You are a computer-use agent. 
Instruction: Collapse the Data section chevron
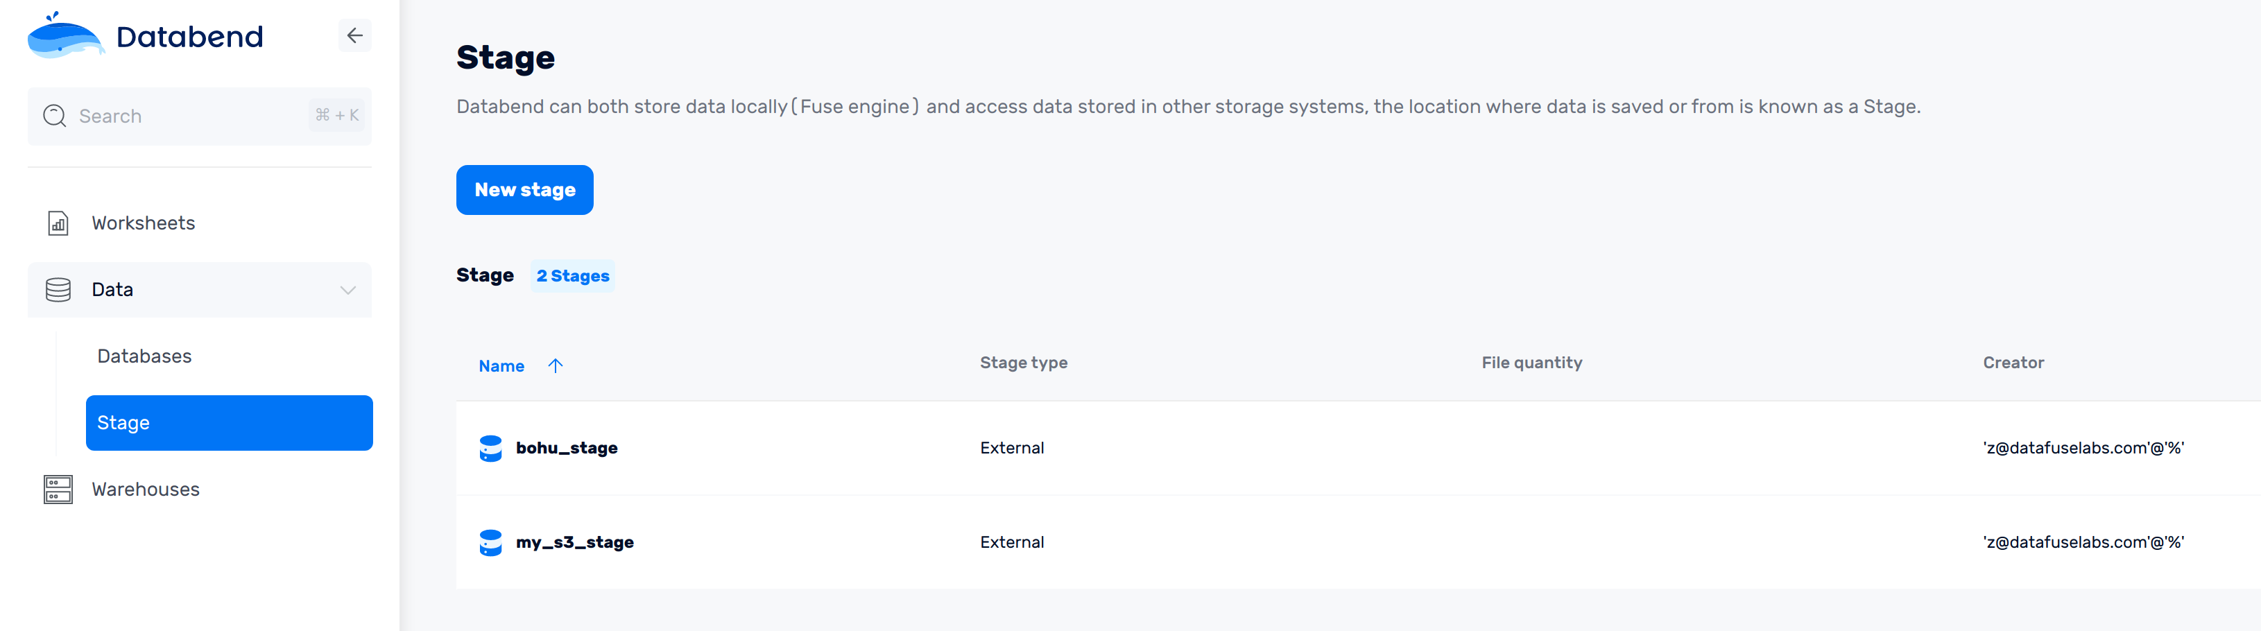(347, 290)
